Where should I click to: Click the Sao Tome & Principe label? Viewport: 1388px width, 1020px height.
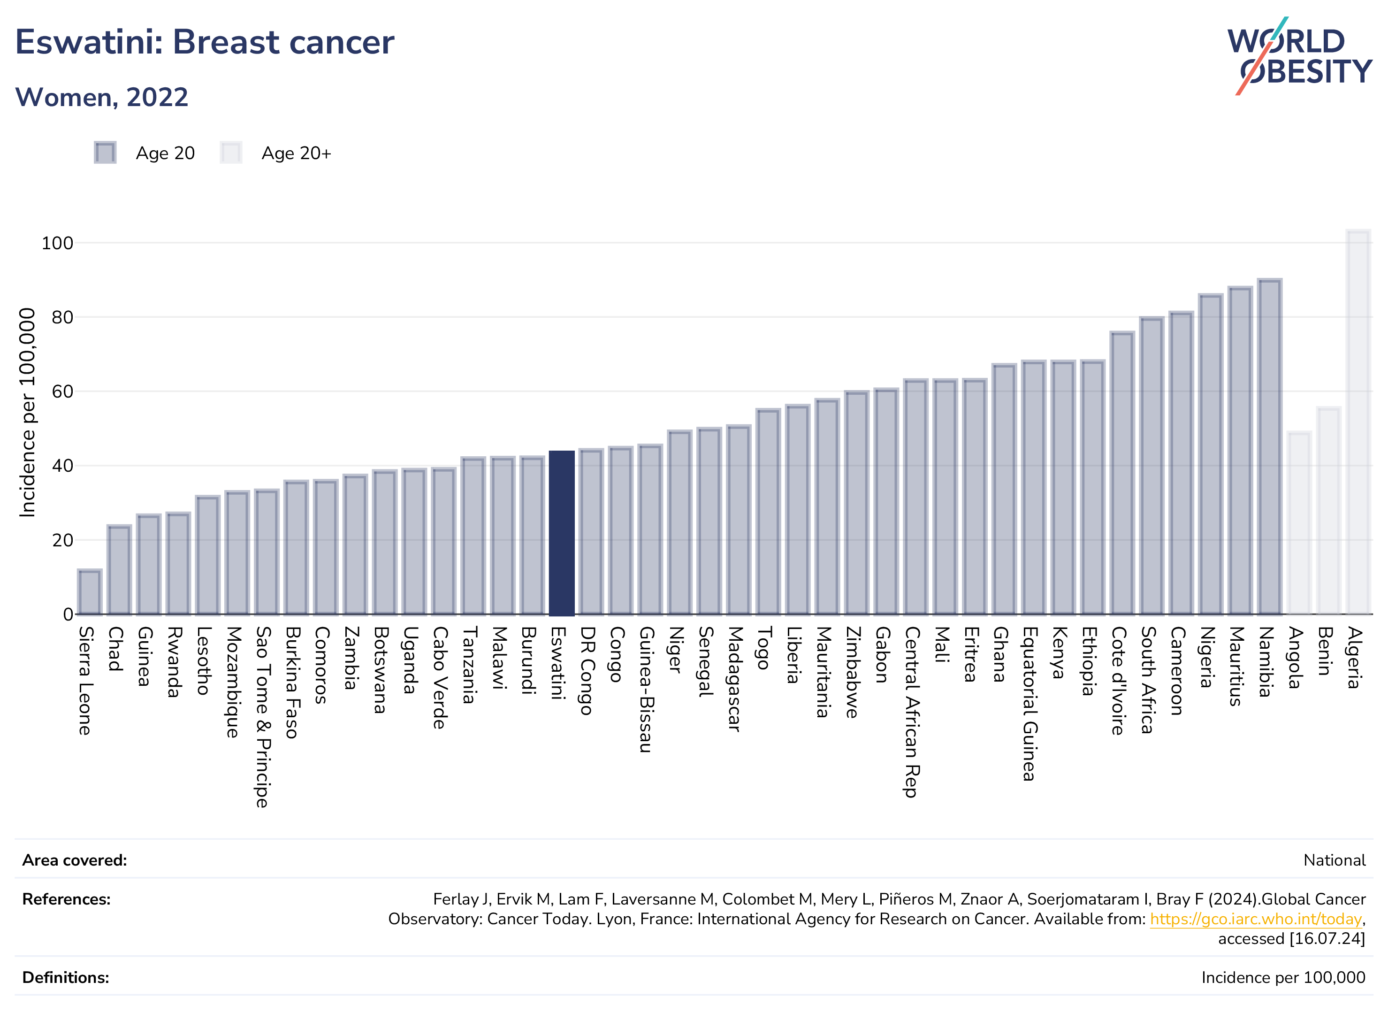(x=263, y=717)
